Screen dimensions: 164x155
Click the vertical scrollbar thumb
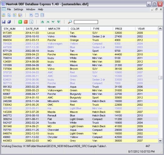[x=160, y=77]
